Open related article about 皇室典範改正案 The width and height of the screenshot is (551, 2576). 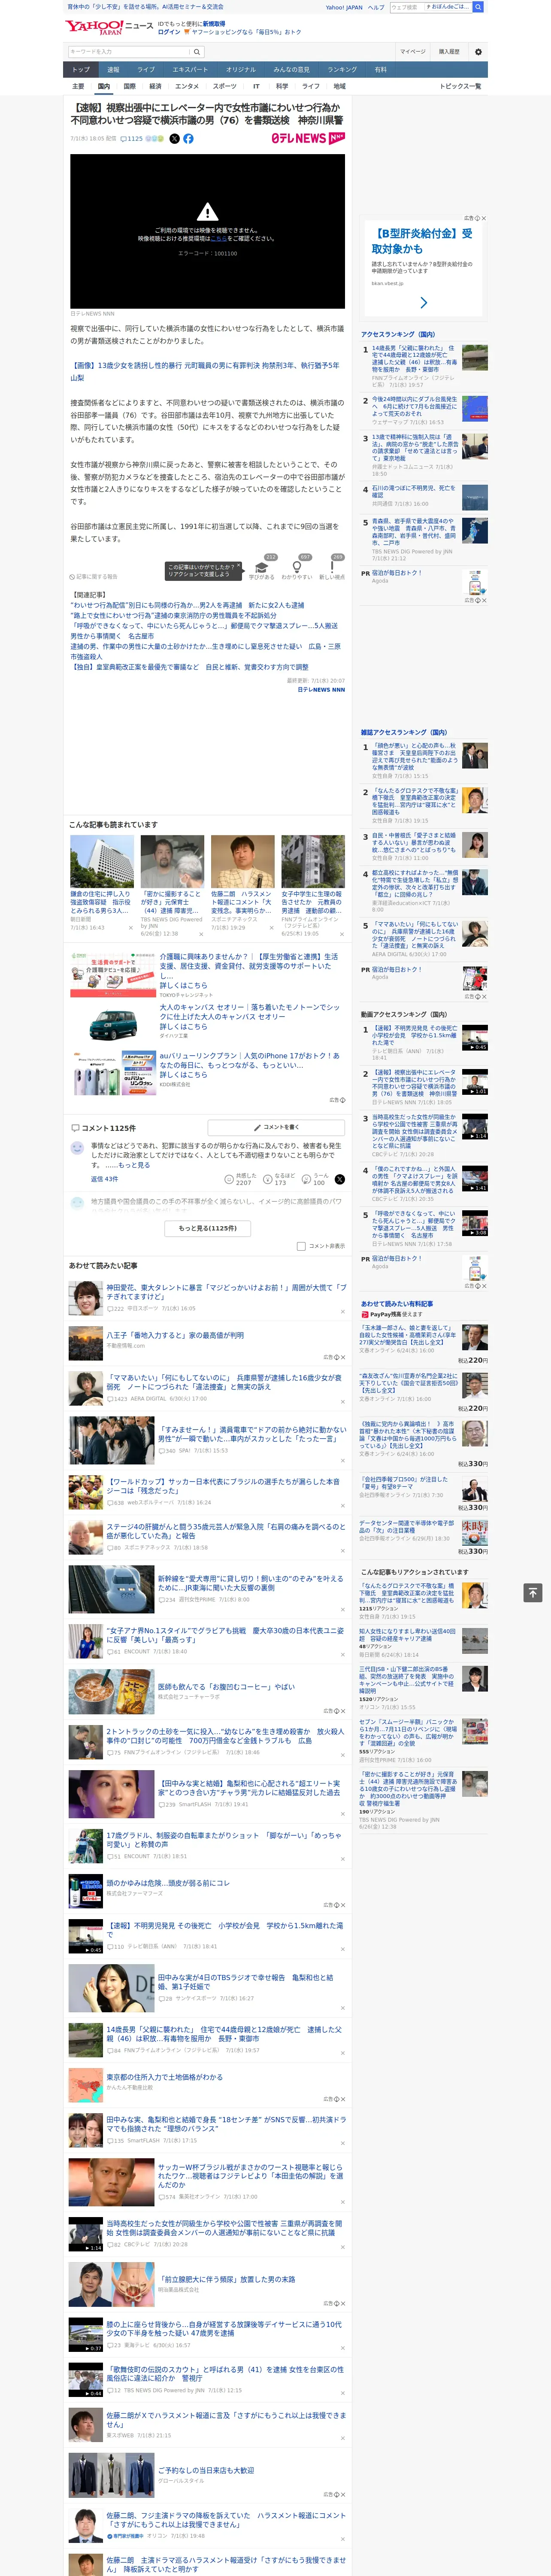coord(189,667)
